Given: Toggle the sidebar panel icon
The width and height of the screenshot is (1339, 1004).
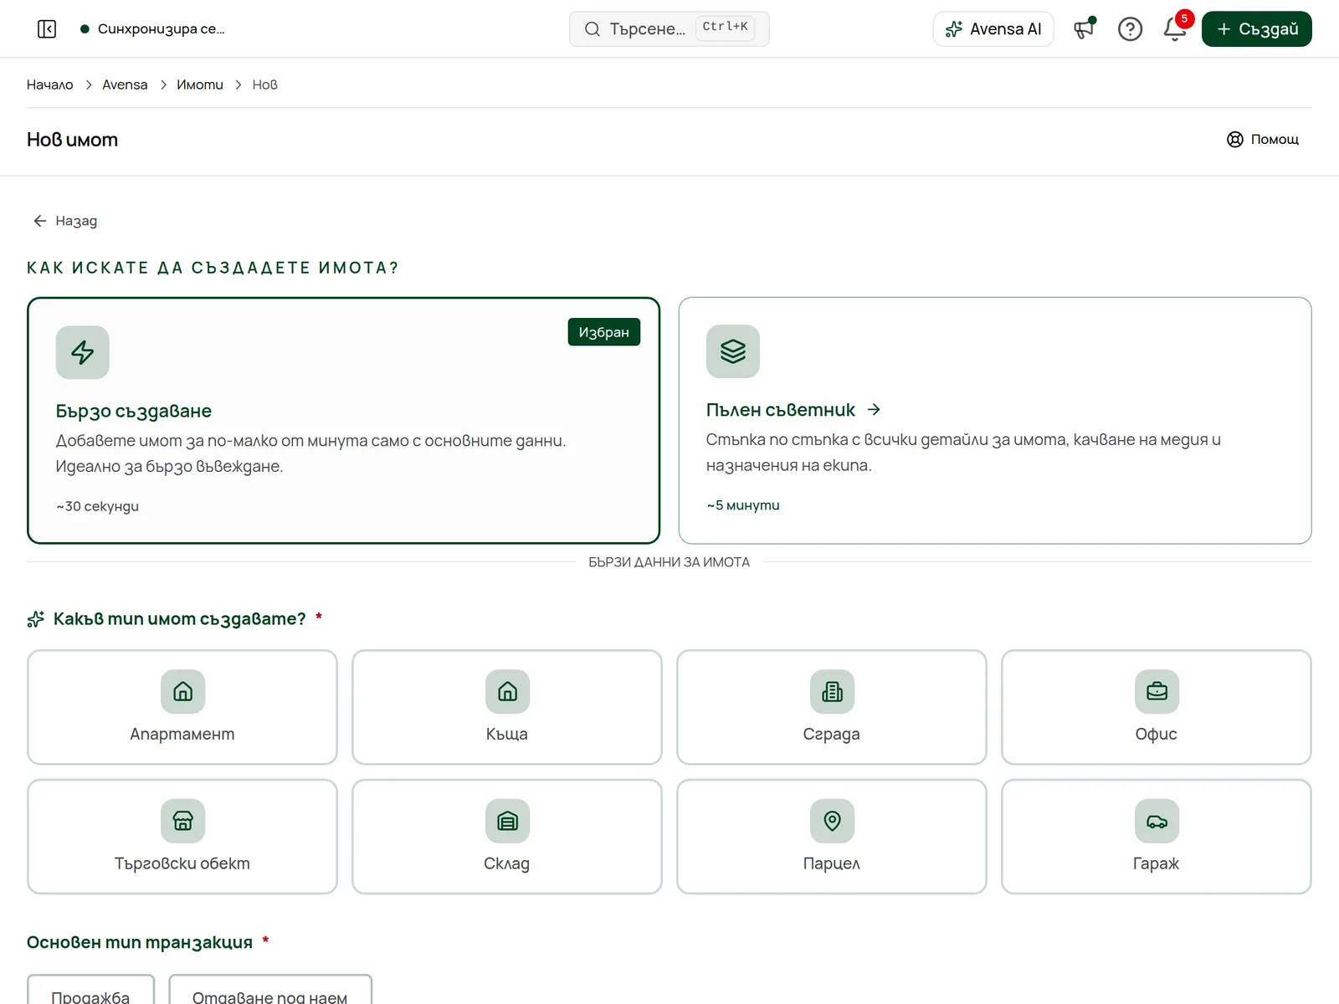Looking at the screenshot, I should tap(47, 29).
